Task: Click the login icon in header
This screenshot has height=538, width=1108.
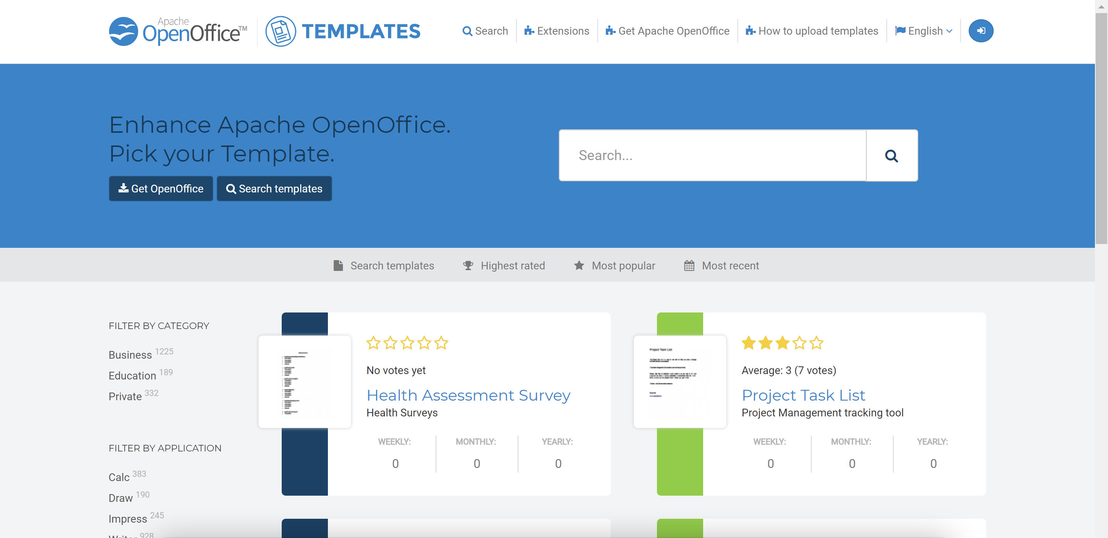Action: [x=980, y=31]
